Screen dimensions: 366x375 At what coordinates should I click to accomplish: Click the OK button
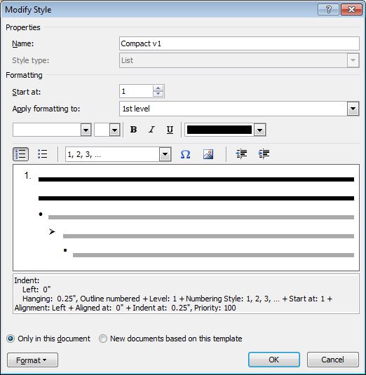click(x=274, y=360)
